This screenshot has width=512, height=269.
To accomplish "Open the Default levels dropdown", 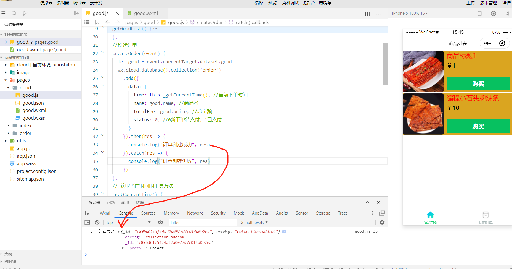I will (253, 222).
